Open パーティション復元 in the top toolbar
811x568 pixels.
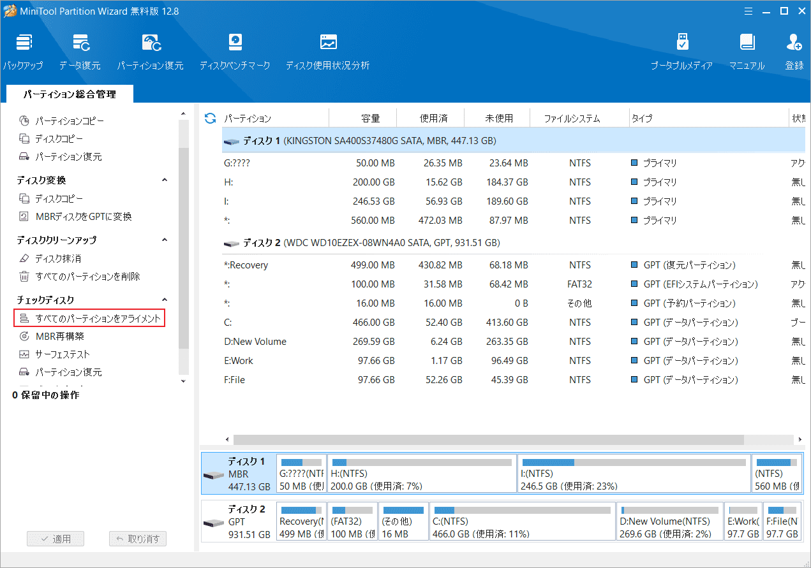[x=150, y=51]
